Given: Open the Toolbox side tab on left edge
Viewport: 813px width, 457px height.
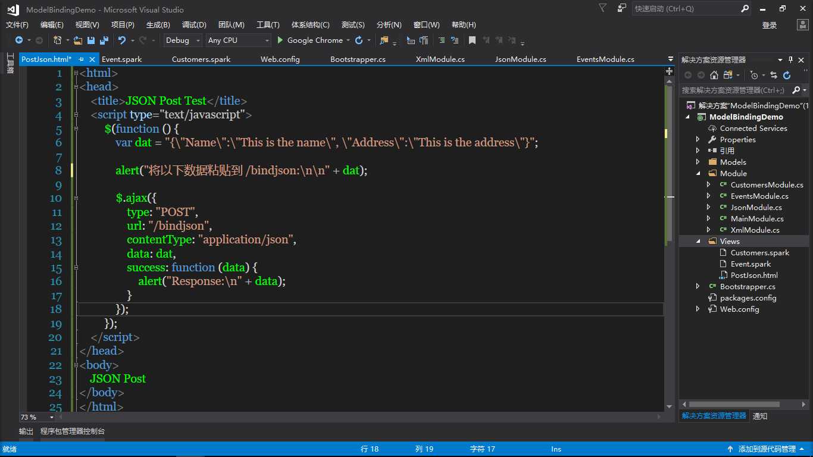Looking at the screenshot, I should 10,63.
